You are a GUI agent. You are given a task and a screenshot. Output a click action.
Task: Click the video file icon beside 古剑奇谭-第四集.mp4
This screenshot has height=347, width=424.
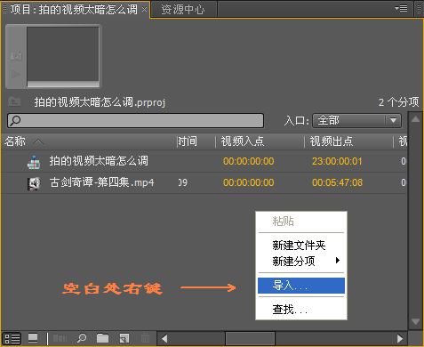tap(34, 184)
